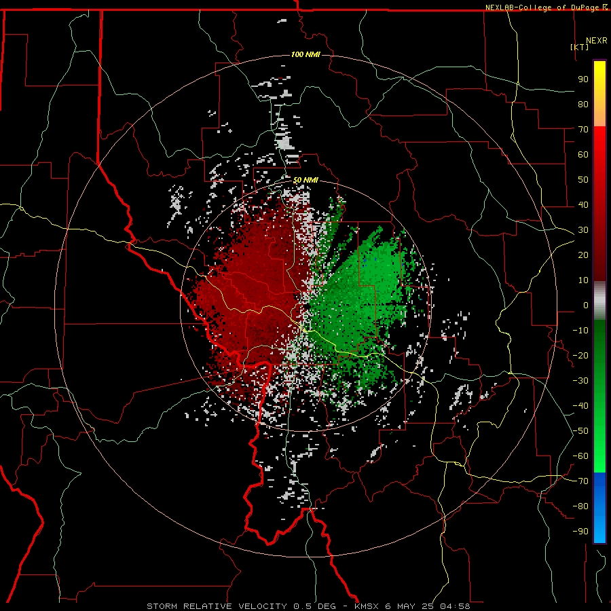
Task: Click the positive 10 knot scale label
Action: [583, 280]
